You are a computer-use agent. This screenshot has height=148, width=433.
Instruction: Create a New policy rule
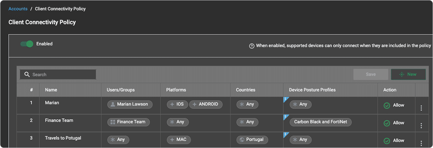[408, 74]
